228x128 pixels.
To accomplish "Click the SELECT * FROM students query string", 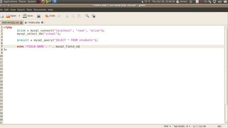I will tap(74, 40).
